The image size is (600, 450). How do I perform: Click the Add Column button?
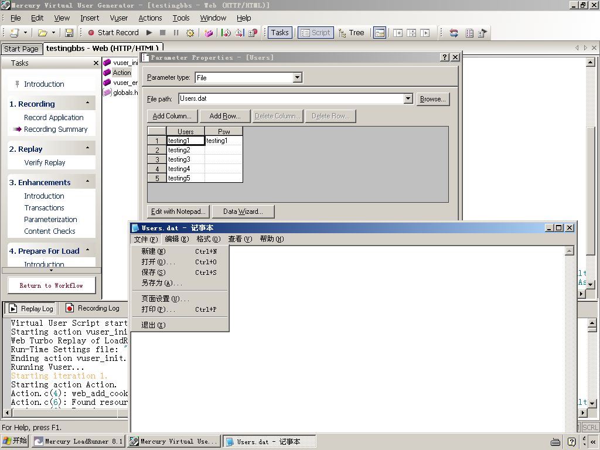point(172,116)
